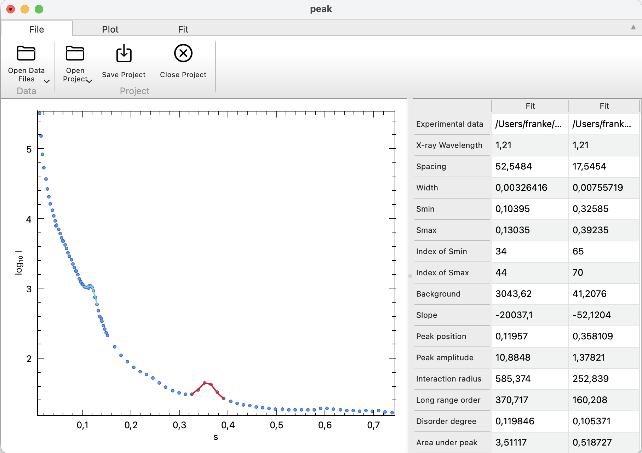
Task: Click the yellow minimize window button
Action: 25,9
